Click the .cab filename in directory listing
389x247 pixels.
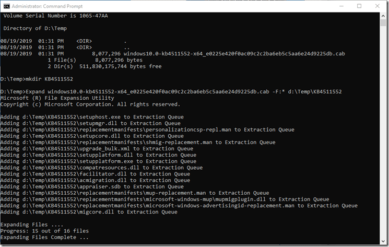click(x=234, y=54)
